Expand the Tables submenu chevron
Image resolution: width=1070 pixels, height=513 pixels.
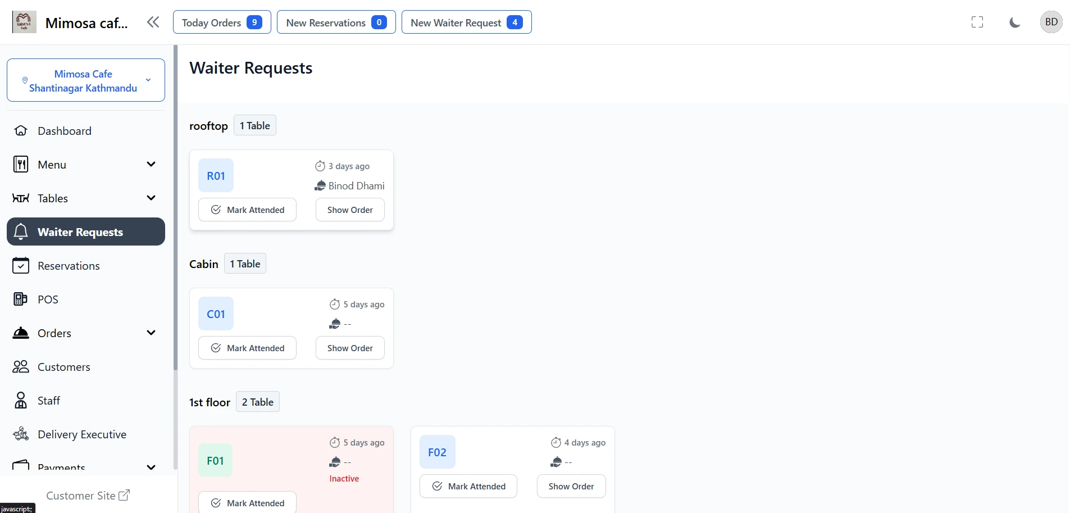[x=151, y=198]
